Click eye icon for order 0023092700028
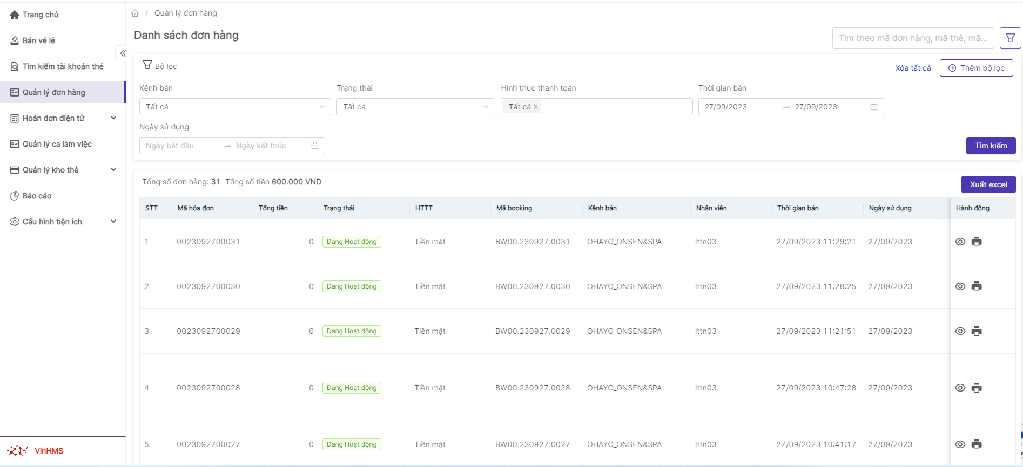 [x=960, y=388]
